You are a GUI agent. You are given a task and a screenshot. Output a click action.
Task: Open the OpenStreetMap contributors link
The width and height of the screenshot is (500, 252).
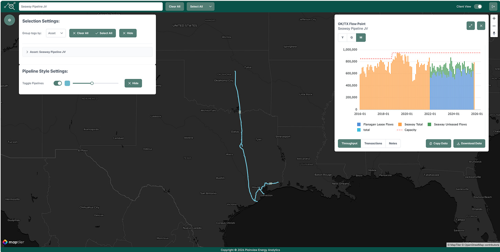[481, 245]
